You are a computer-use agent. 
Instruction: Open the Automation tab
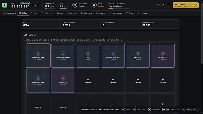(116, 13)
